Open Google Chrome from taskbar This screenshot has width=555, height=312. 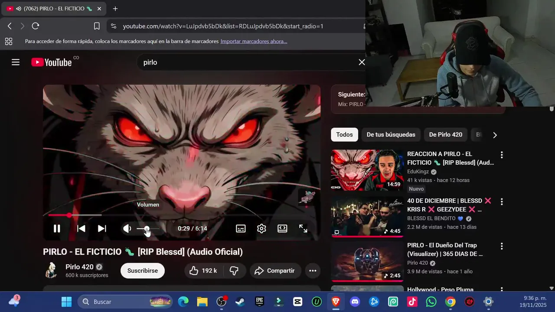451,302
